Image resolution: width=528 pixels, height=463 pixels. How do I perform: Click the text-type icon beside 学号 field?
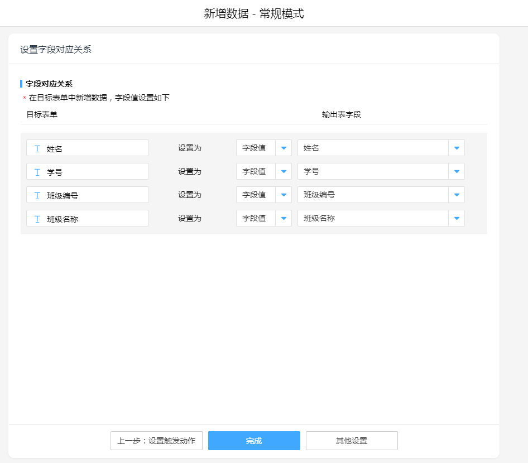click(x=37, y=172)
